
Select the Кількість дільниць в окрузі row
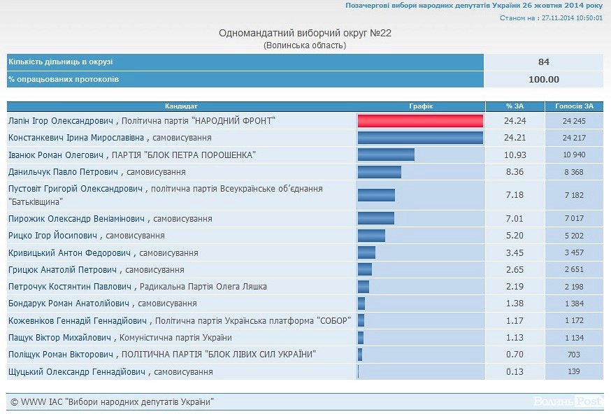click(x=245, y=62)
